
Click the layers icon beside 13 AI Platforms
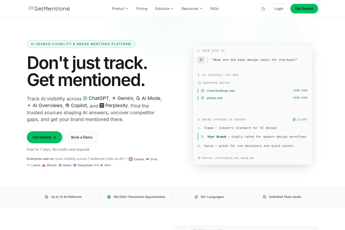(46, 197)
